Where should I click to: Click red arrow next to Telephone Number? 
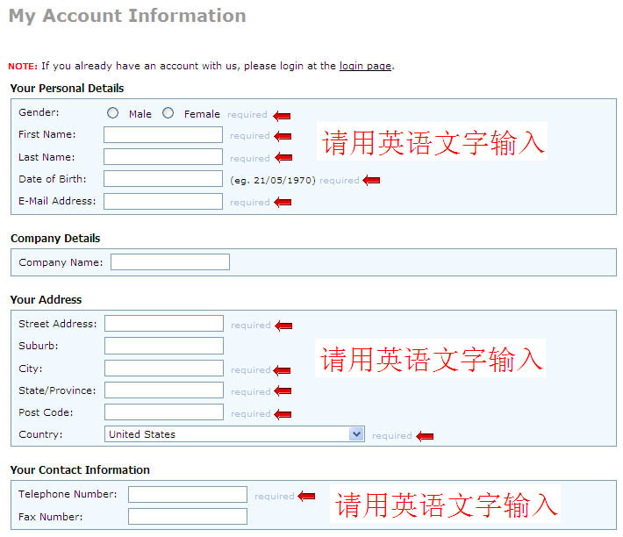(x=306, y=496)
